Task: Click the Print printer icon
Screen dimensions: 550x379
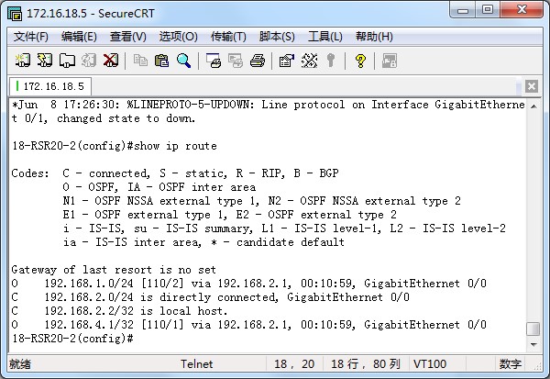Action: pos(258,61)
